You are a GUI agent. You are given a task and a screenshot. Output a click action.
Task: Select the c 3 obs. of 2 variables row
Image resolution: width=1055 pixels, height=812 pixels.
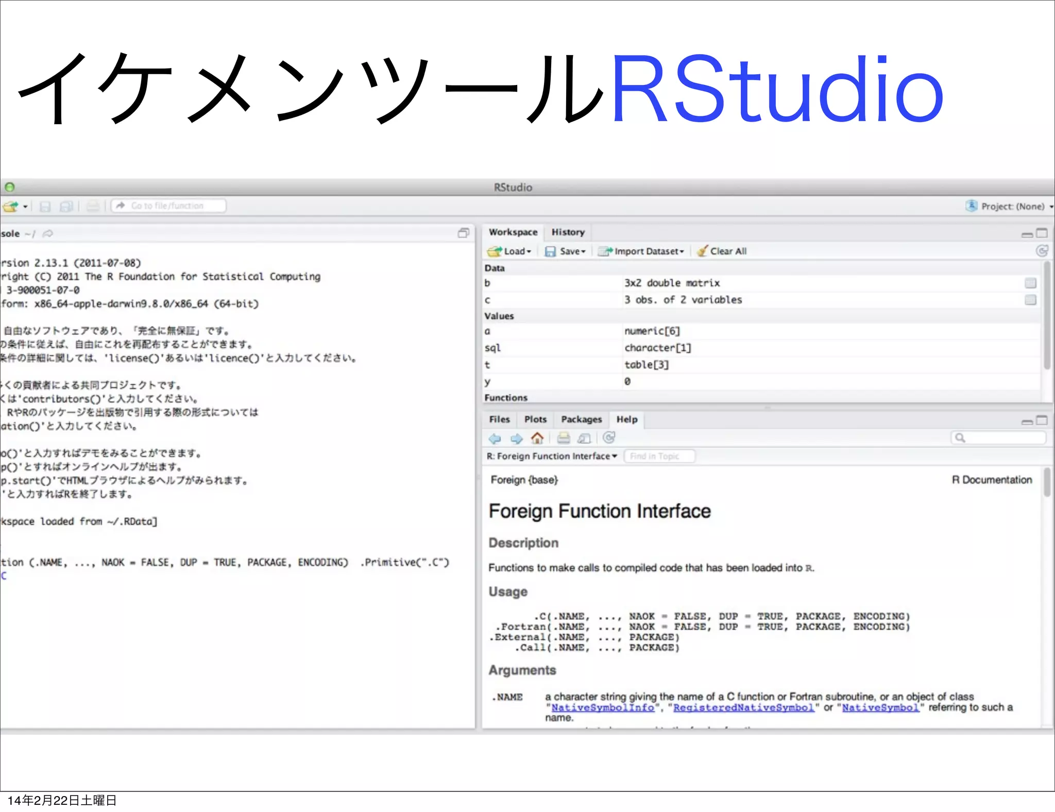tap(761, 300)
